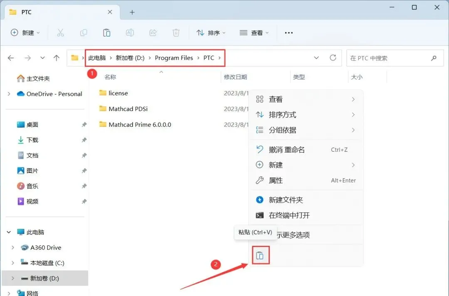The image size is (449, 296).
Task: Select the Mathcad Prime 6.0.0.0 folder
Action: pos(135,124)
